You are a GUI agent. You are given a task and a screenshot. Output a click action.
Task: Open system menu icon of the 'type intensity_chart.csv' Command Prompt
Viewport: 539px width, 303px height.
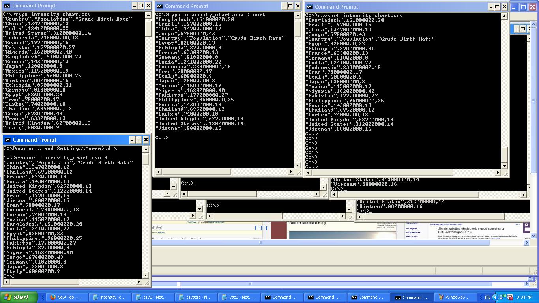pos(7,6)
